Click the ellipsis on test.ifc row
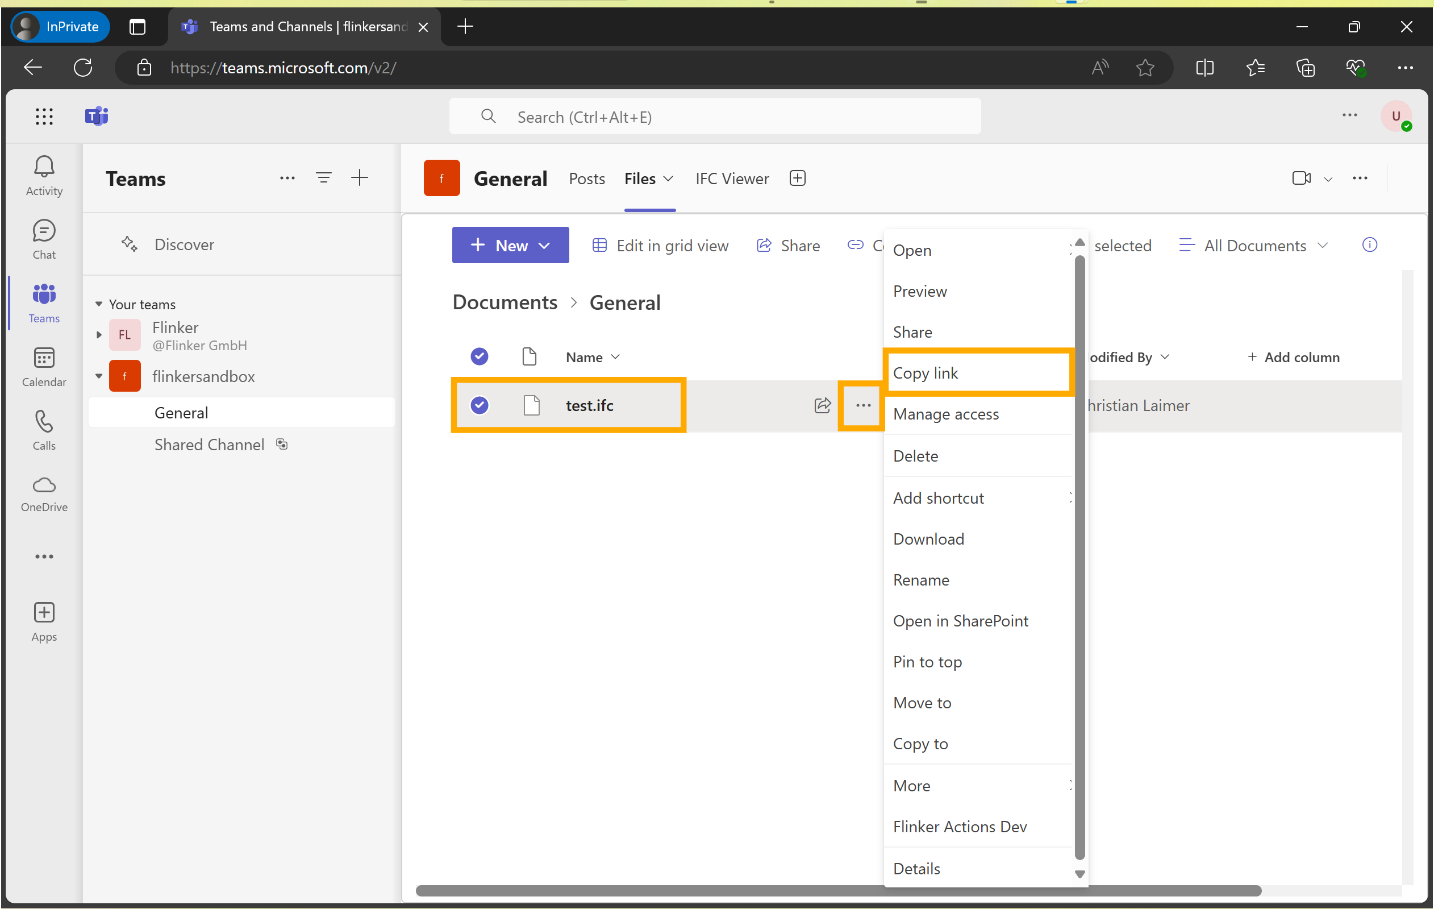Image resolution: width=1434 pixels, height=909 pixels. (863, 406)
